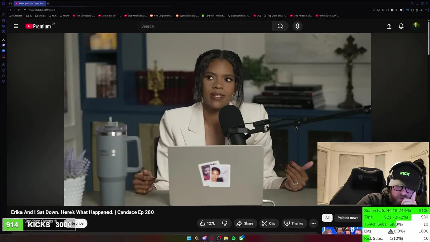Go back in browser history
The height and width of the screenshot is (242, 430).
click(x=10, y=10)
